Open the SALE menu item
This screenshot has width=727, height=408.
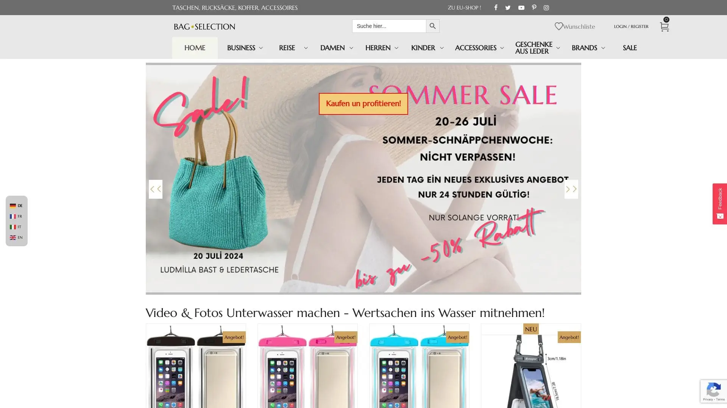(630, 48)
